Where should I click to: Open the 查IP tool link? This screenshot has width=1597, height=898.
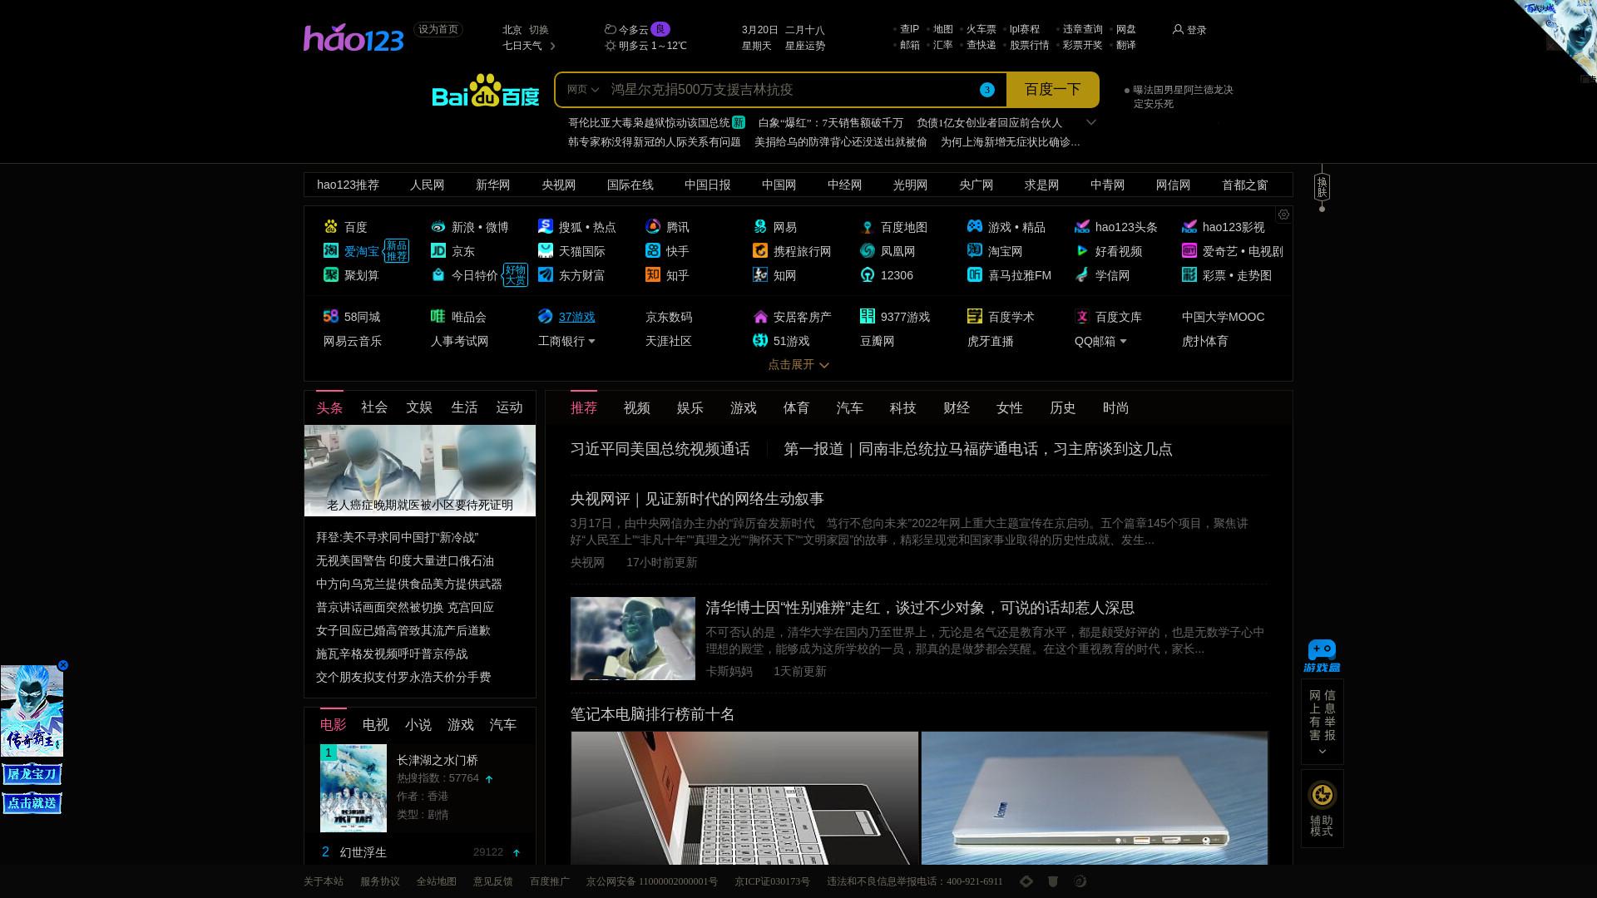coord(909,29)
